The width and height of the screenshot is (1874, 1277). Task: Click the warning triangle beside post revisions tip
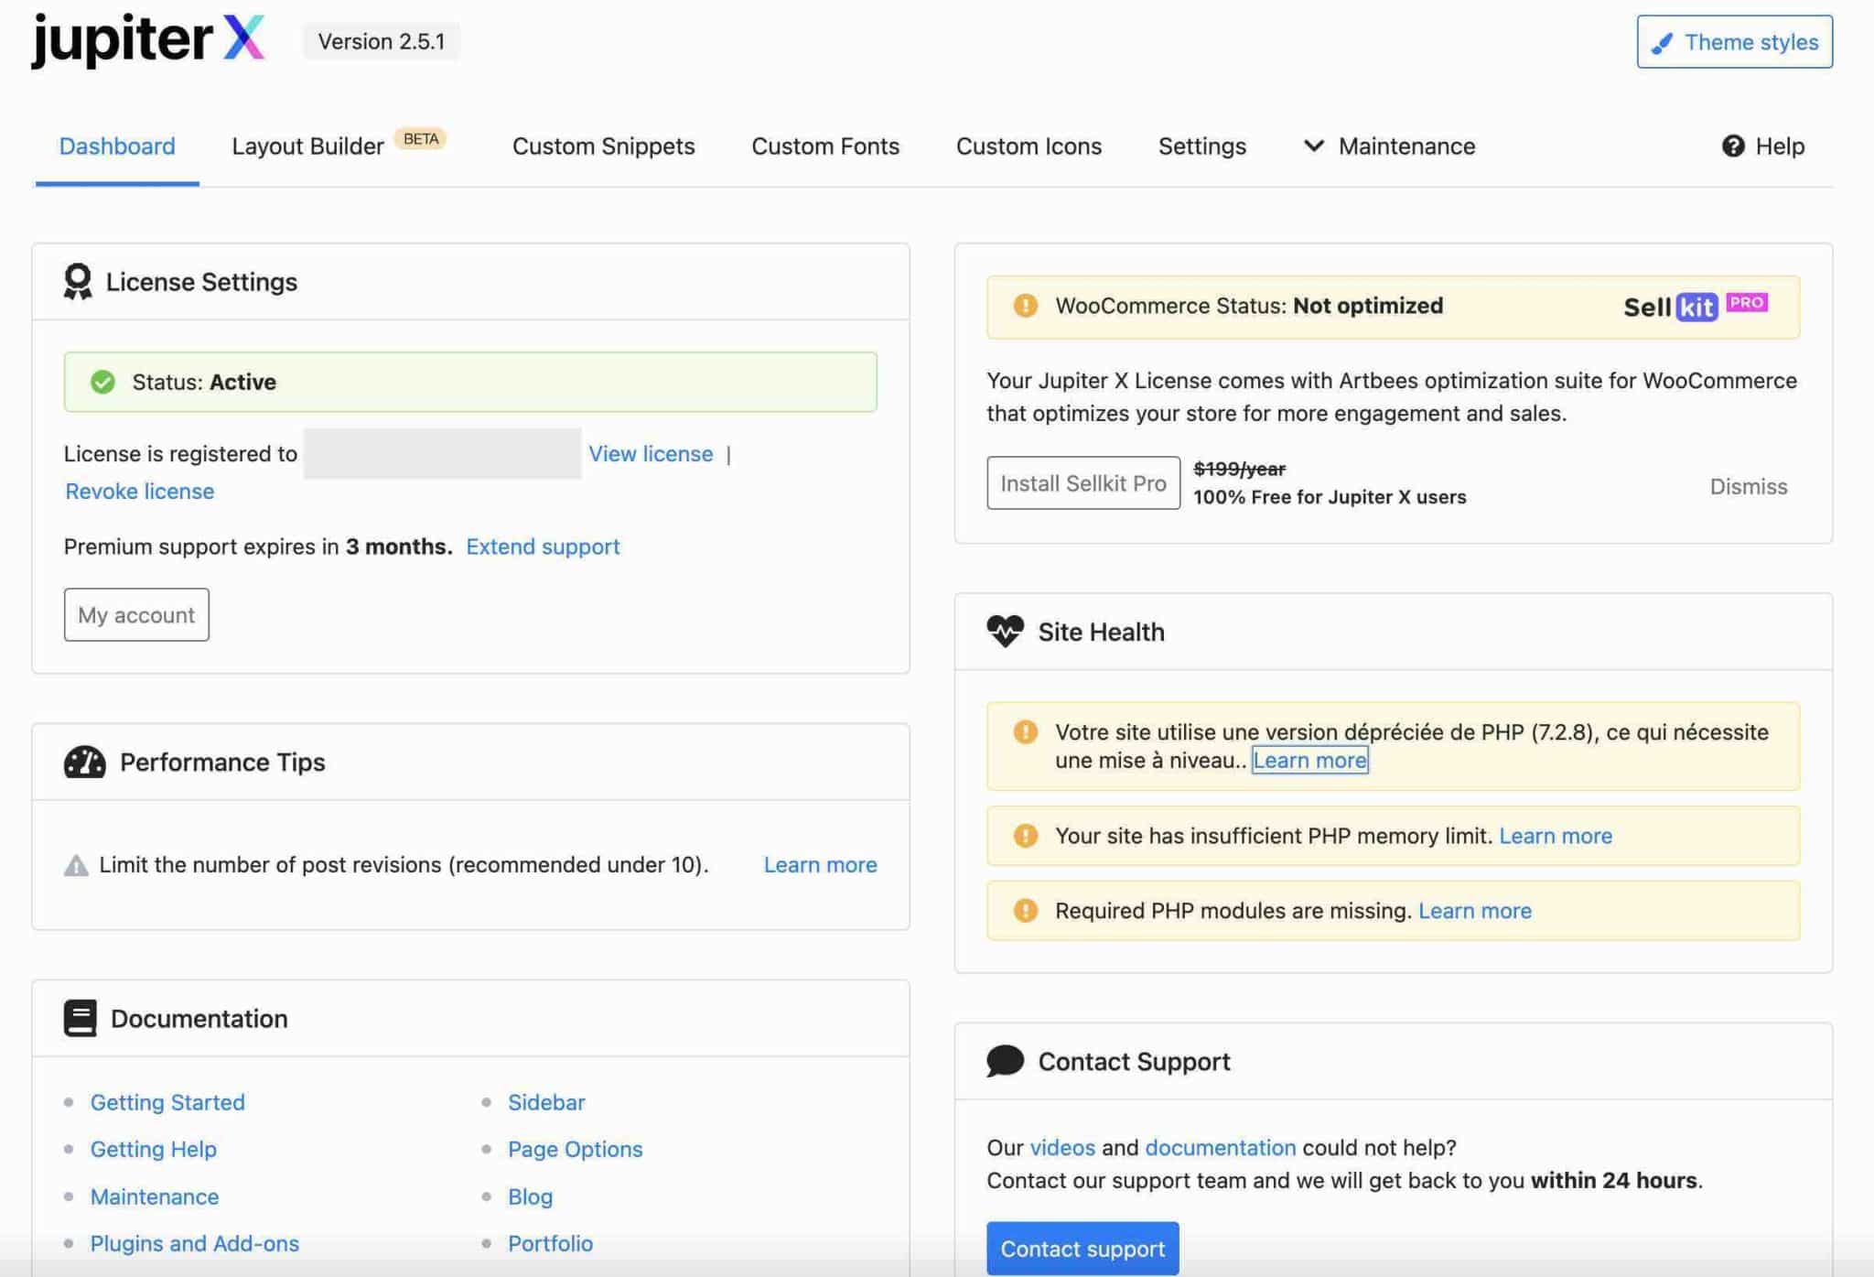pyautogui.click(x=76, y=865)
